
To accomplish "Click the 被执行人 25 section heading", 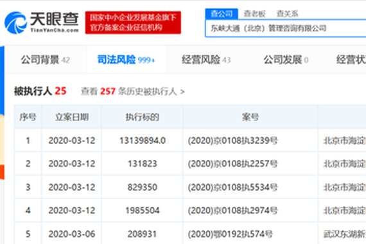I will (40, 91).
